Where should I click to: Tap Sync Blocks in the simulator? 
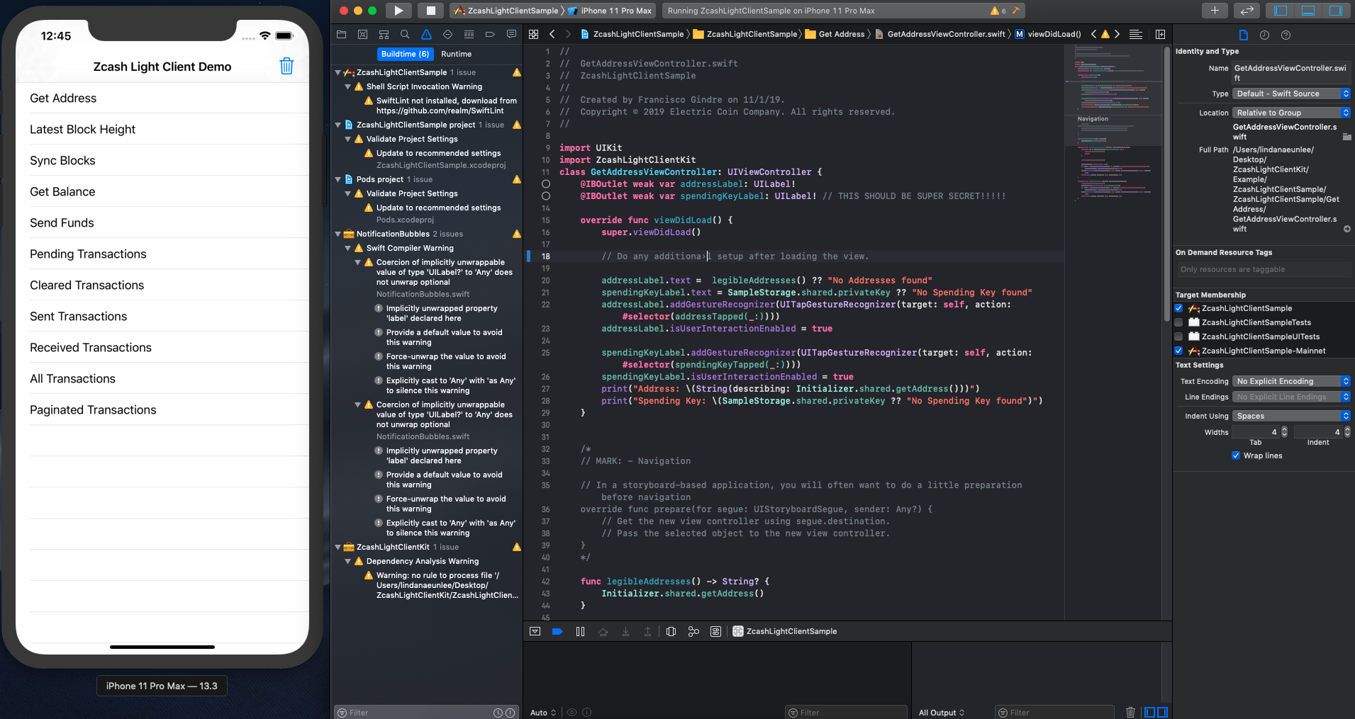tap(162, 160)
